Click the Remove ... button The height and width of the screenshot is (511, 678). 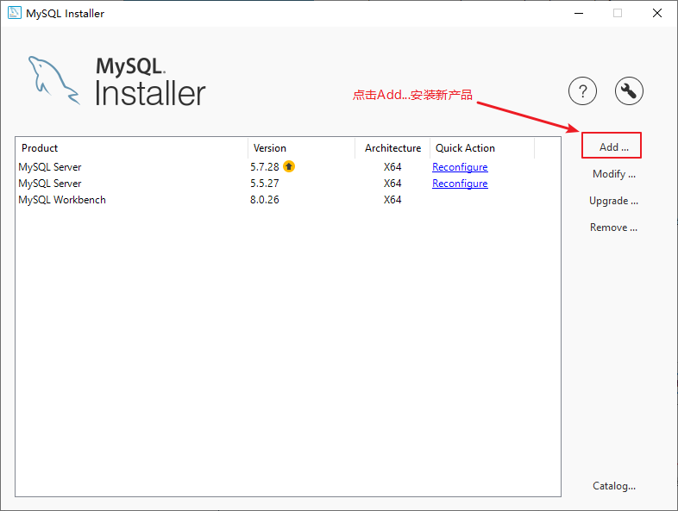(613, 227)
